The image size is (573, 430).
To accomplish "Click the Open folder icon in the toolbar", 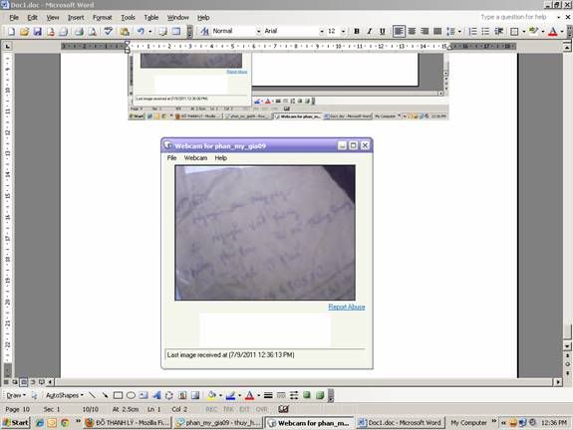I will point(24,32).
